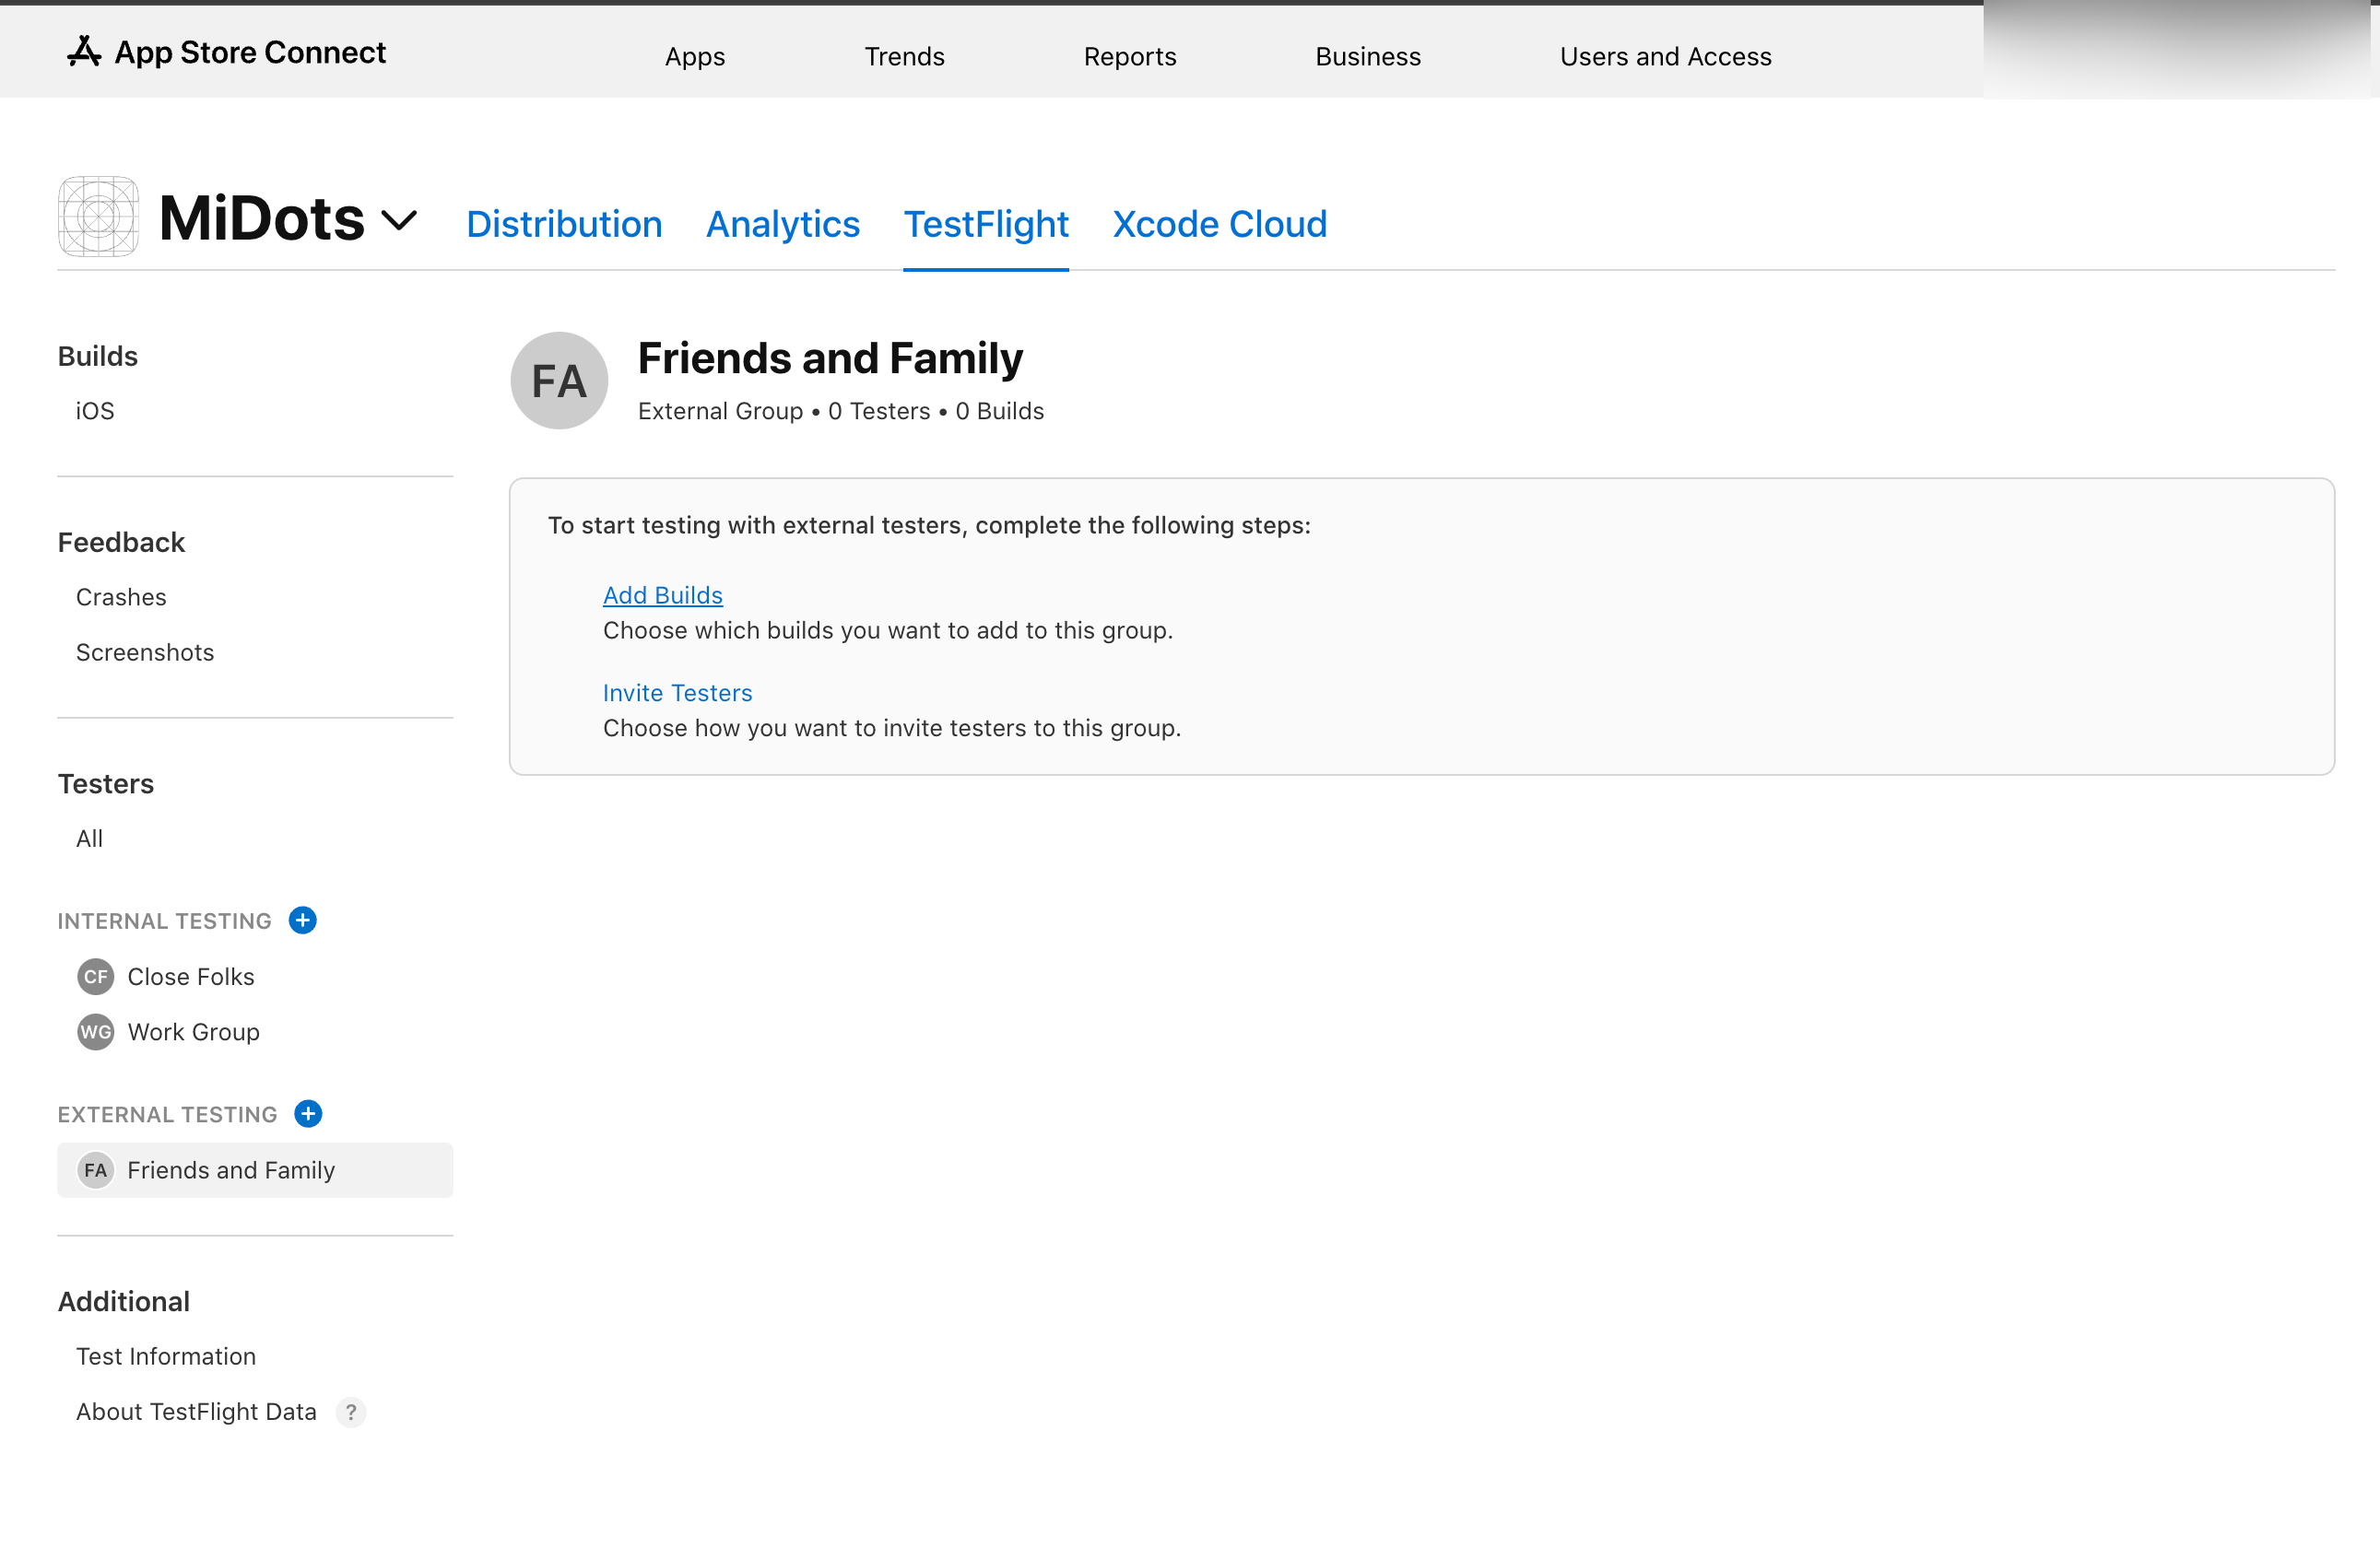This screenshot has width=2380, height=1548.
Task: Open Screenshots feedback
Action: point(145,651)
